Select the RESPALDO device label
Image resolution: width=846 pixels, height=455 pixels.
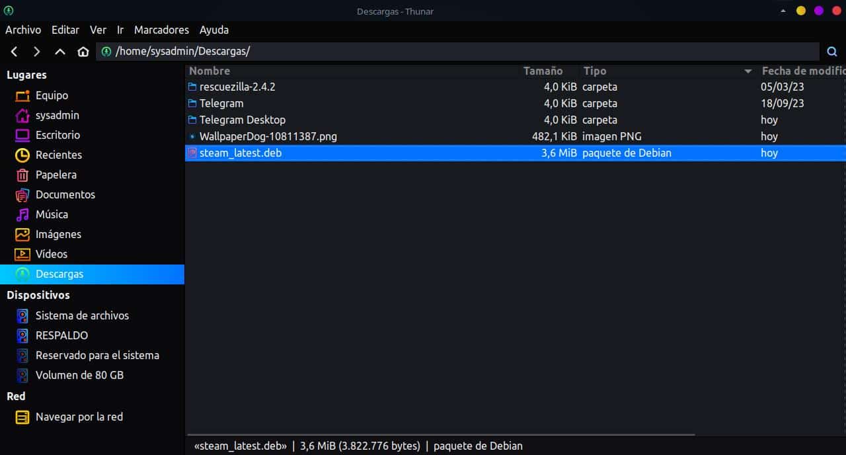(x=61, y=335)
